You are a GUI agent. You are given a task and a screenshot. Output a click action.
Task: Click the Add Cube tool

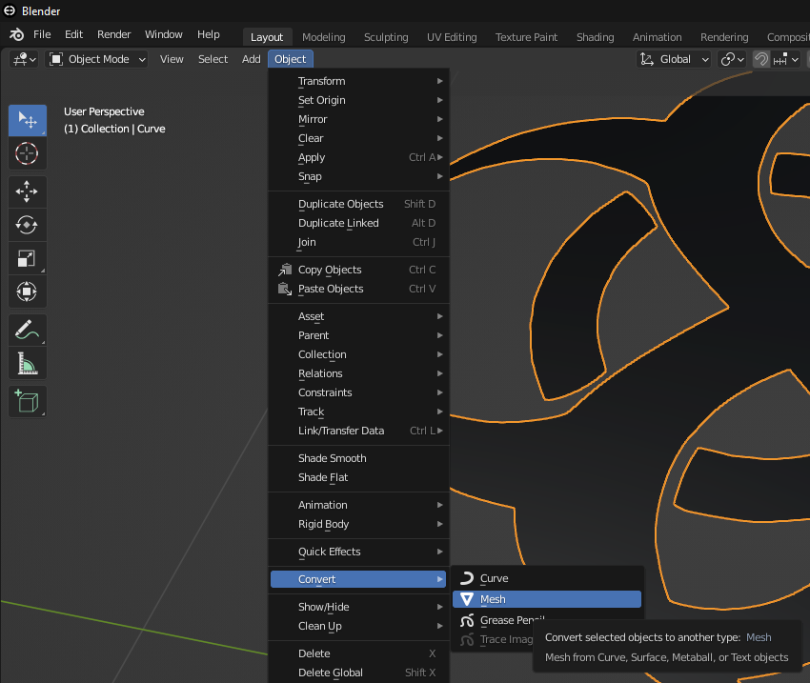tap(27, 401)
